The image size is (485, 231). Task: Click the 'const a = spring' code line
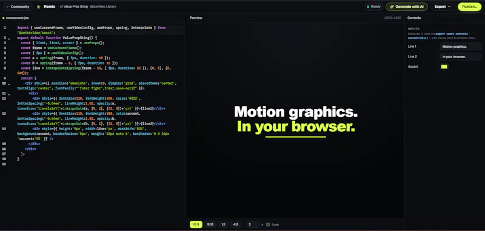click(65, 58)
